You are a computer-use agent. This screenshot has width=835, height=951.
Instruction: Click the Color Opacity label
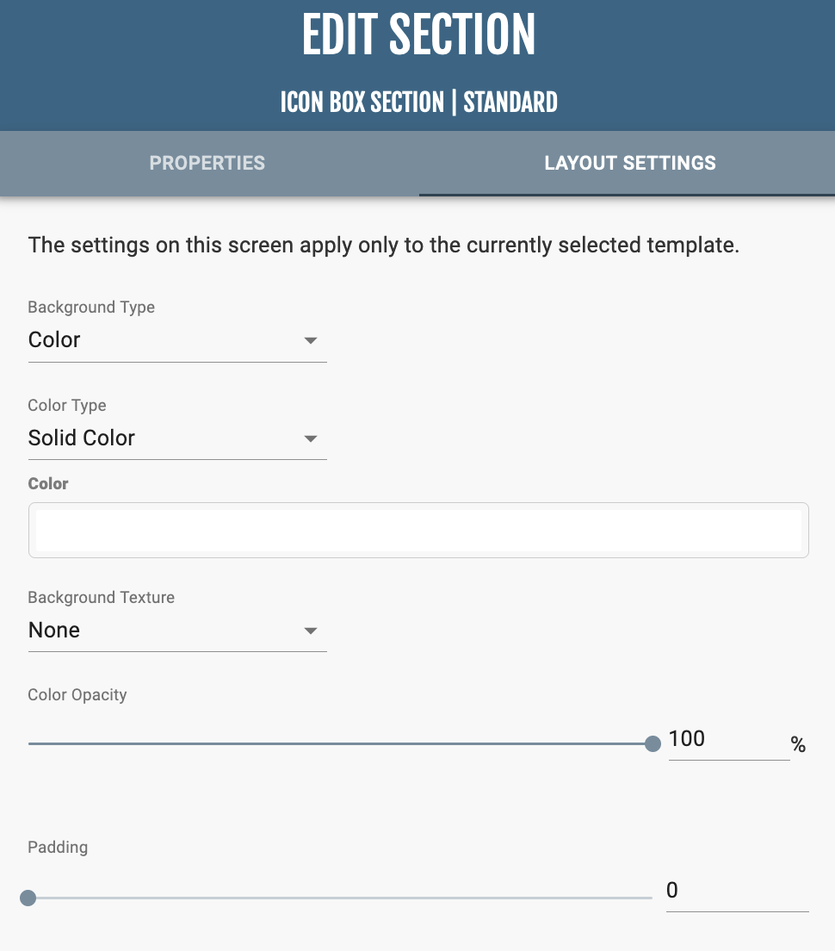tap(77, 695)
